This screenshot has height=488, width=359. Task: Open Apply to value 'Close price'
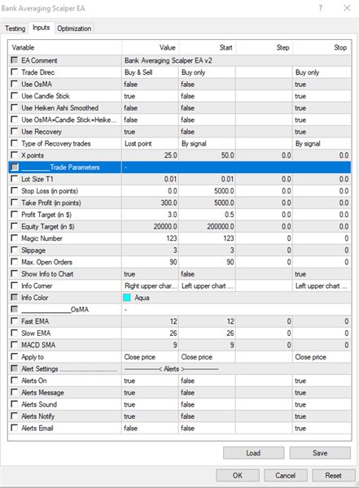coord(151,357)
